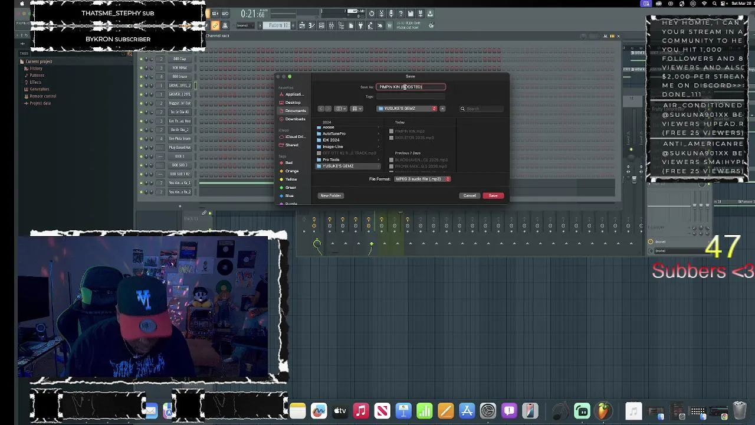Expand the Pro Tools folder
Screen dimensions: 755x425
(x=379, y=159)
